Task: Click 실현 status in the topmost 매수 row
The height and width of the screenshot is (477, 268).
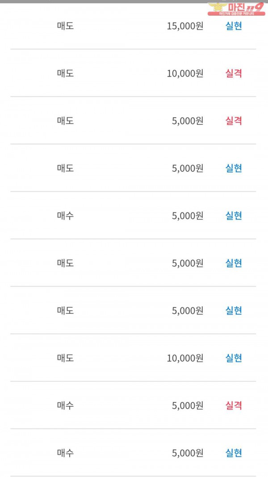Action: click(234, 216)
